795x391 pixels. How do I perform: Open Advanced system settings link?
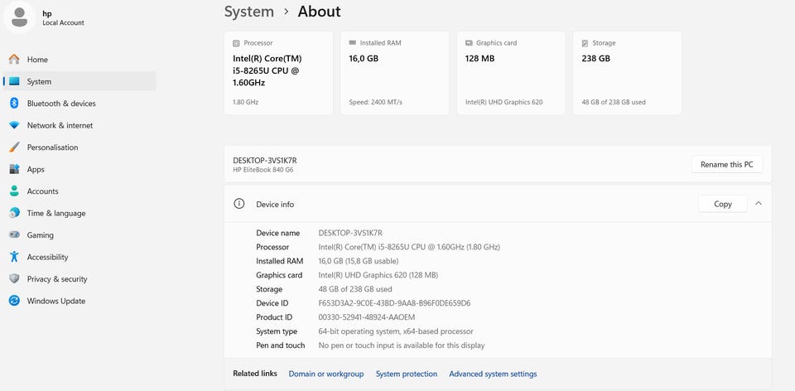click(493, 374)
